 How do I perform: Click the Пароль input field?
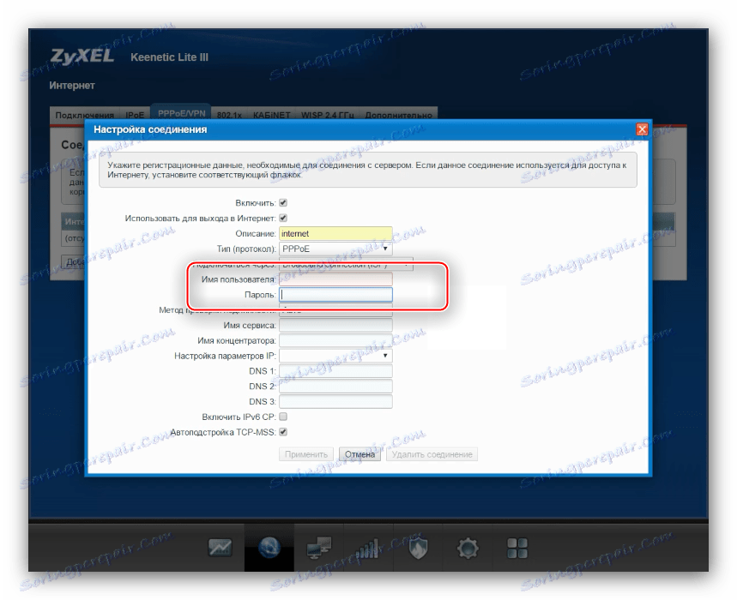point(335,294)
